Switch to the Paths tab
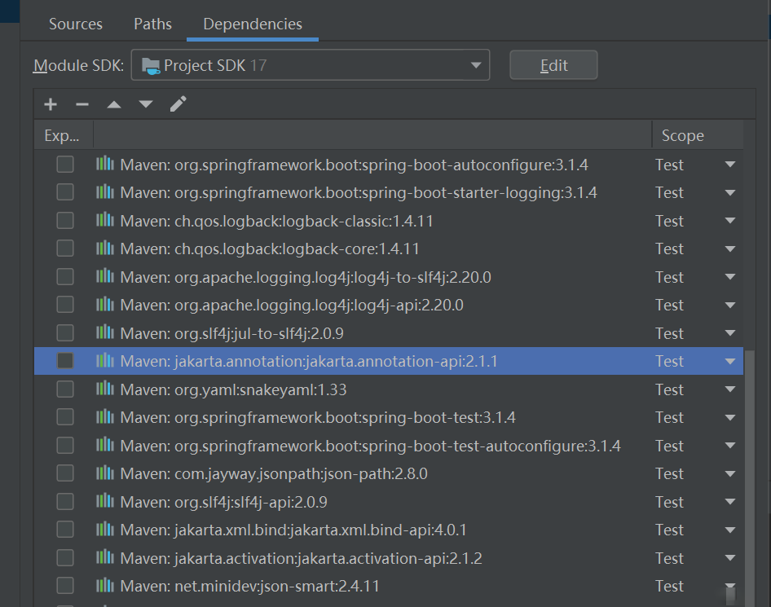Viewport: 771px width, 607px height. [x=153, y=24]
